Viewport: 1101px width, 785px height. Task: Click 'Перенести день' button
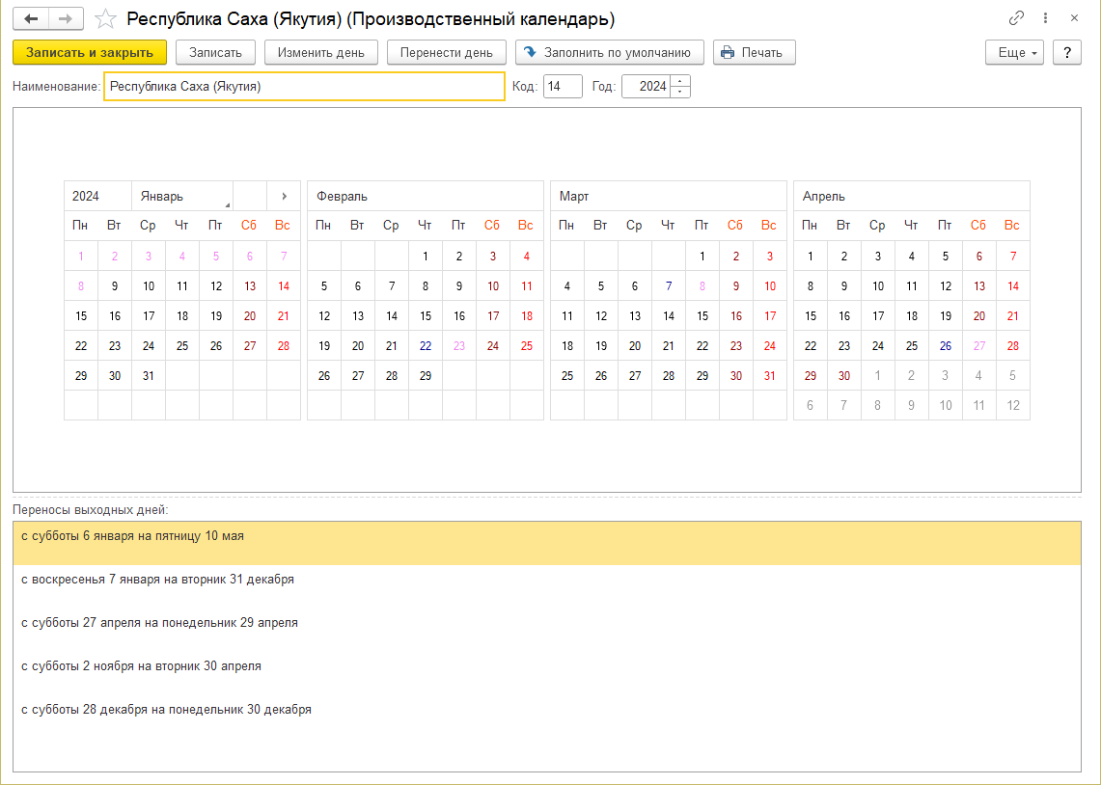447,53
